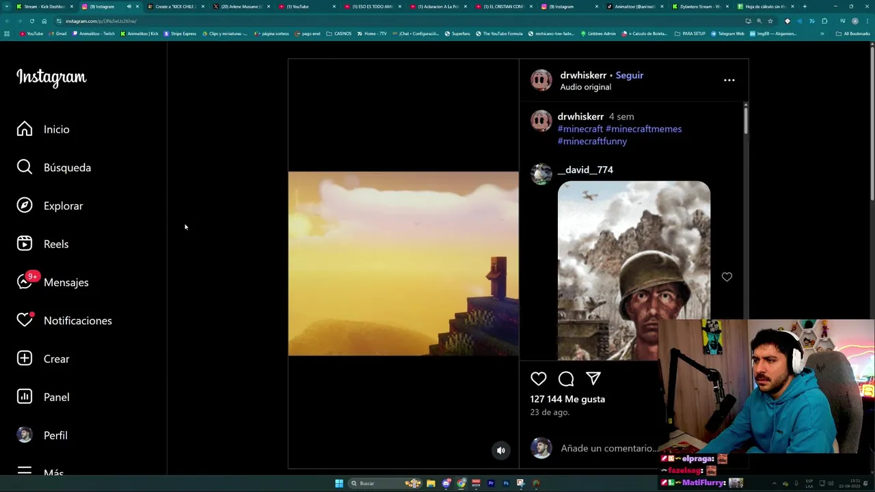Screen dimensions: 875x492
Task: Click the Añade un comentario field
Action: point(608,448)
